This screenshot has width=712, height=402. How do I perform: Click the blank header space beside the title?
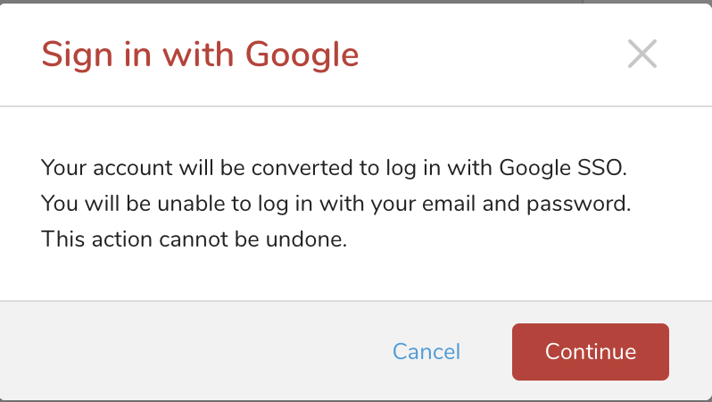[x=491, y=55]
